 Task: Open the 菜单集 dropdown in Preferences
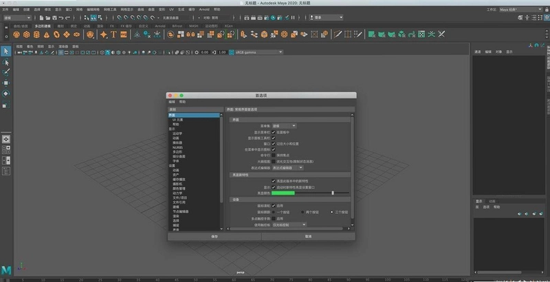(x=284, y=126)
